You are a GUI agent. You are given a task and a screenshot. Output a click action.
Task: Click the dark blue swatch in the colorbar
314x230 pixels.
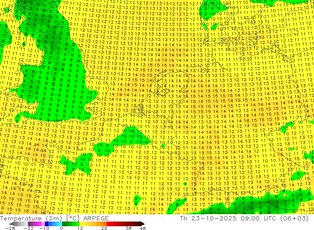click(46, 224)
